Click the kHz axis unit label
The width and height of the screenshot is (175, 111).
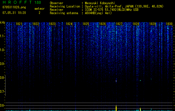[x=3, y=22]
